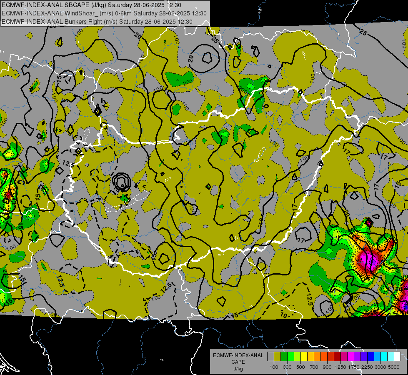Click the 5000 tick label in legend
The width and height of the screenshot is (408, 375).
(394, 367)
